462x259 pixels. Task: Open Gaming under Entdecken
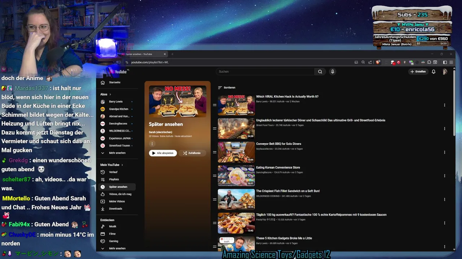(118, 241)
